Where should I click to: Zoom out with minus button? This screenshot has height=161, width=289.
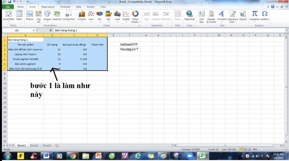262,149
